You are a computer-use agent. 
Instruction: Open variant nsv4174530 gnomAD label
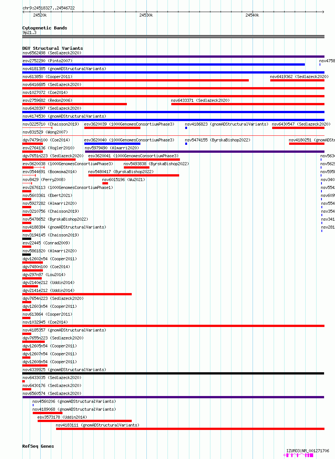(64, 116)
